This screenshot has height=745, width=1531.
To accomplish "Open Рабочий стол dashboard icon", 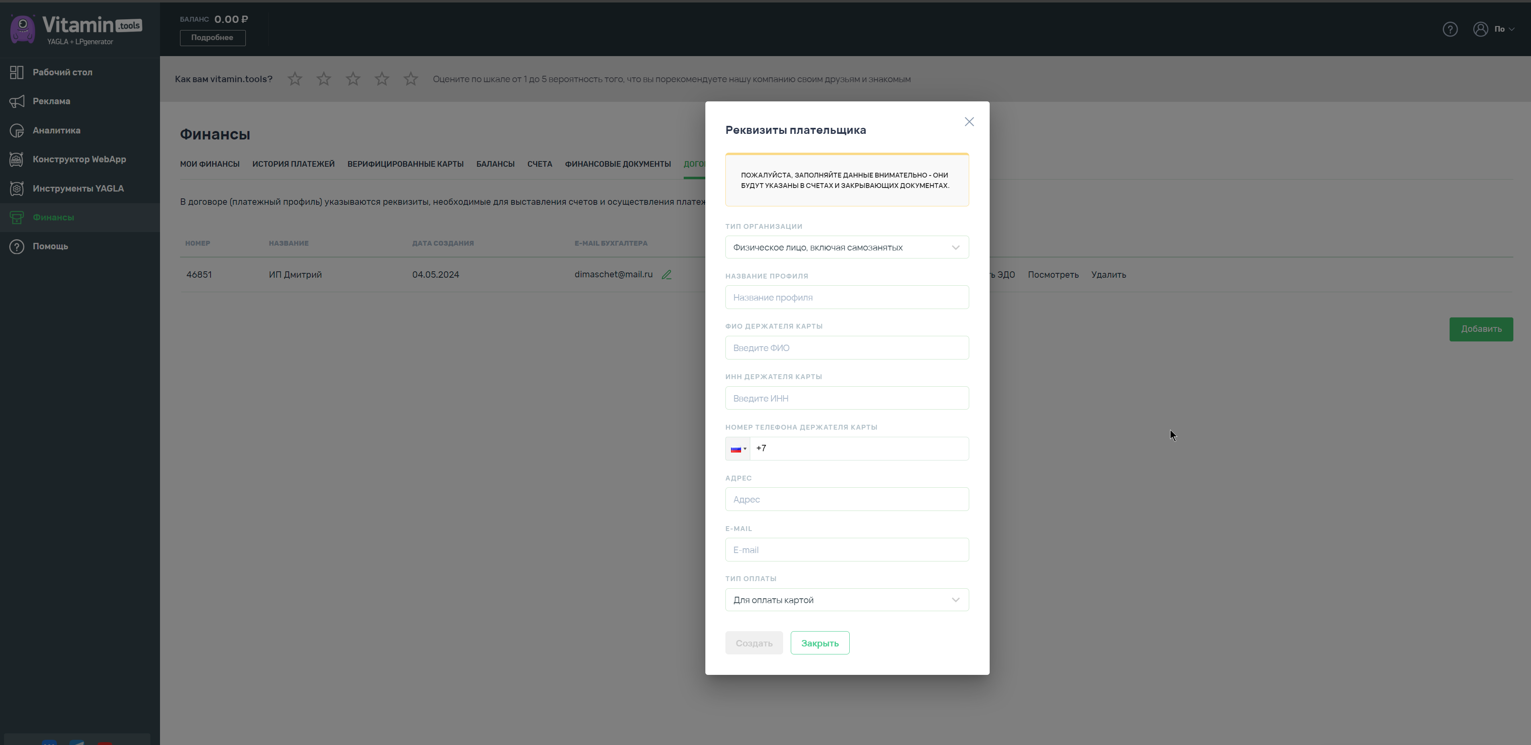I will [17, 73].
